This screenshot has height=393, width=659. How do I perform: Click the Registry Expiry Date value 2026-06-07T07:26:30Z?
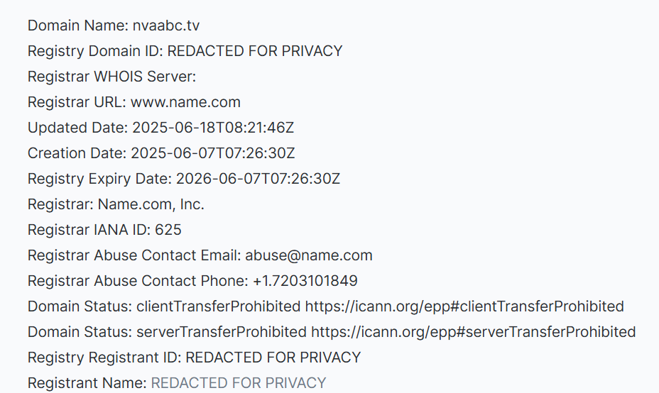coord(258,179)
